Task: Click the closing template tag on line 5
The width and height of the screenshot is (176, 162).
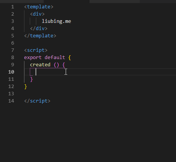Action: [x=40, y=36]
